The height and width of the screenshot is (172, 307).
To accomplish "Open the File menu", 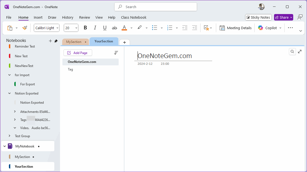I will tap(9, 17).
